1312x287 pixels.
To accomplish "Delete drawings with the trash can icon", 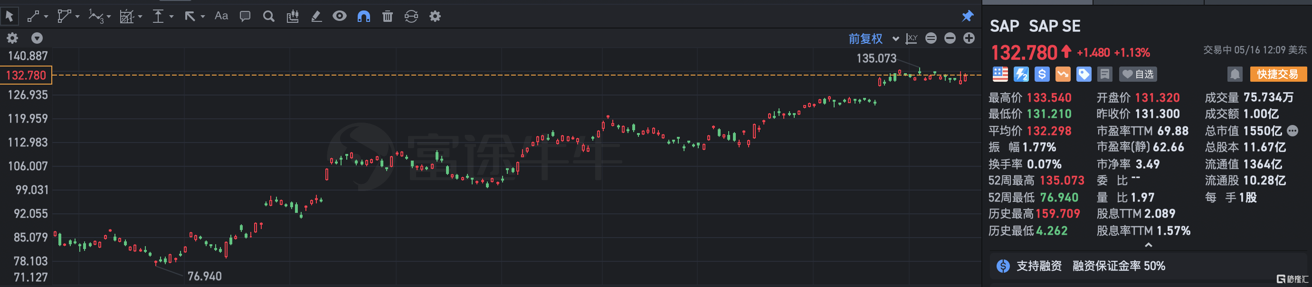I will (388, 16).
